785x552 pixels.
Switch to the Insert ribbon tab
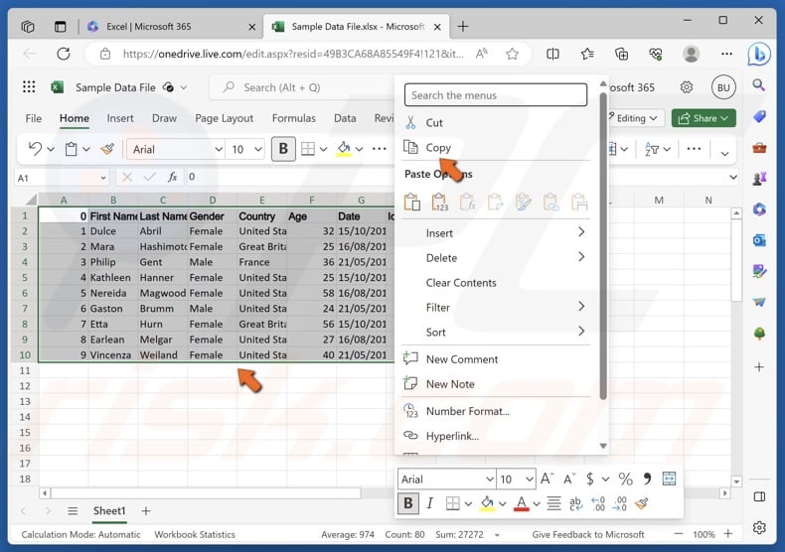120,118
